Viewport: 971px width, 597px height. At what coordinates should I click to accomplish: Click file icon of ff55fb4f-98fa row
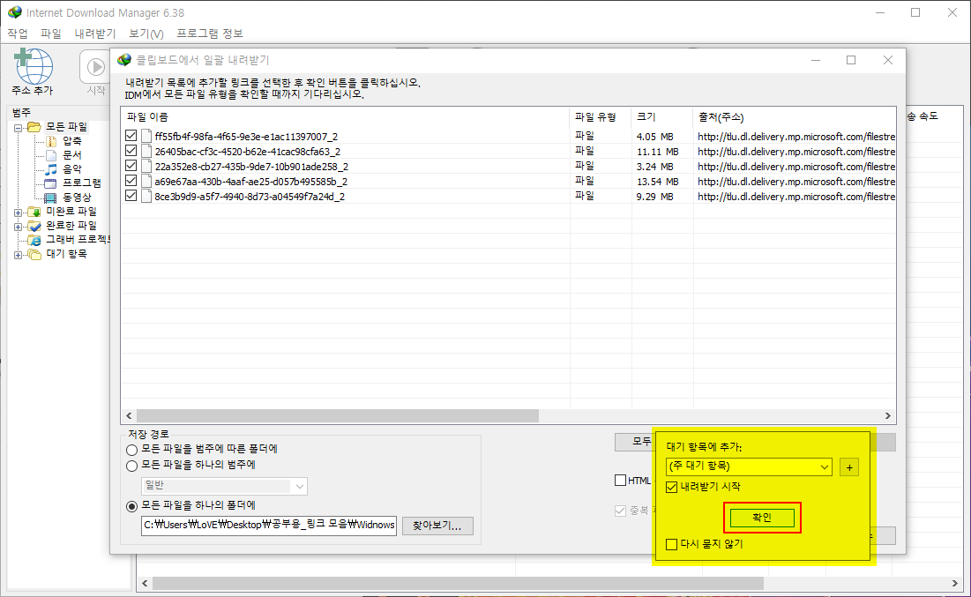(146, 137)
